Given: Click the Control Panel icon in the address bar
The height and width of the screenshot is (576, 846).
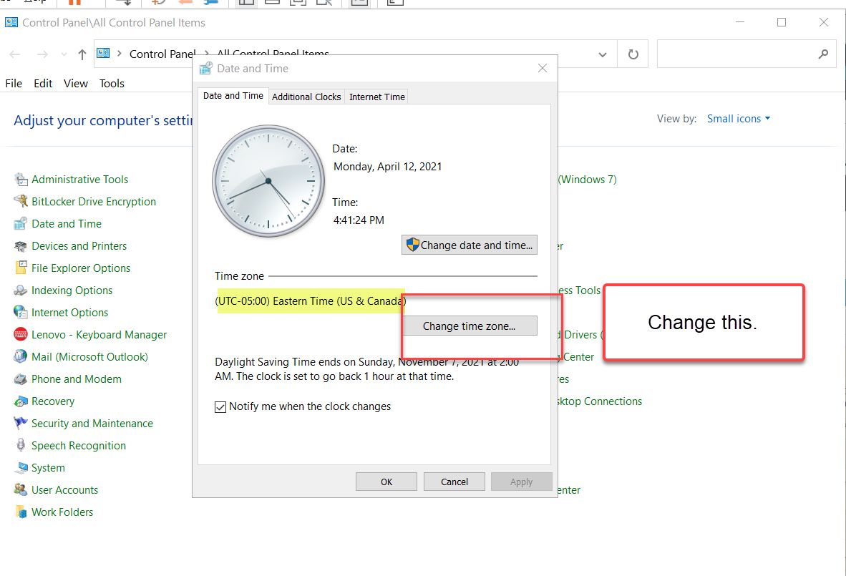Looking at the screenshot, I should pos(103,54).
